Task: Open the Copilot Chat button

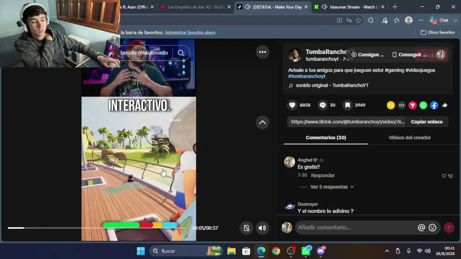Action: tap(439, 21)
